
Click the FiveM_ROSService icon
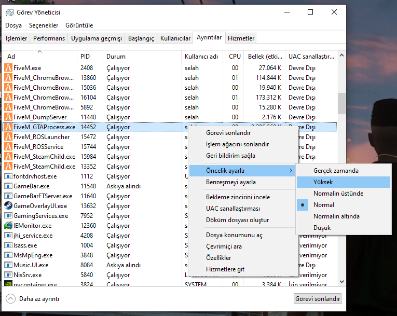(x=8, y=147)
